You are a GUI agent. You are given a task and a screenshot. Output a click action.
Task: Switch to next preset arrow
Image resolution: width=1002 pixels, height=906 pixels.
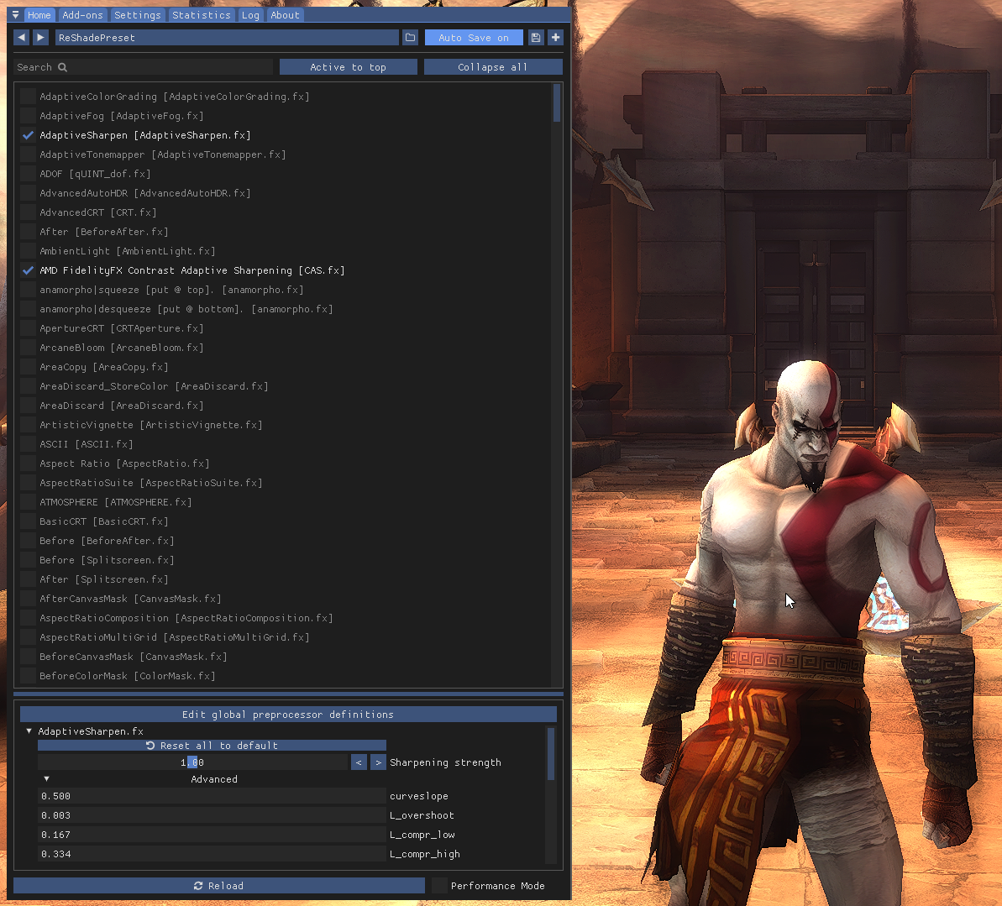[40, 38]
